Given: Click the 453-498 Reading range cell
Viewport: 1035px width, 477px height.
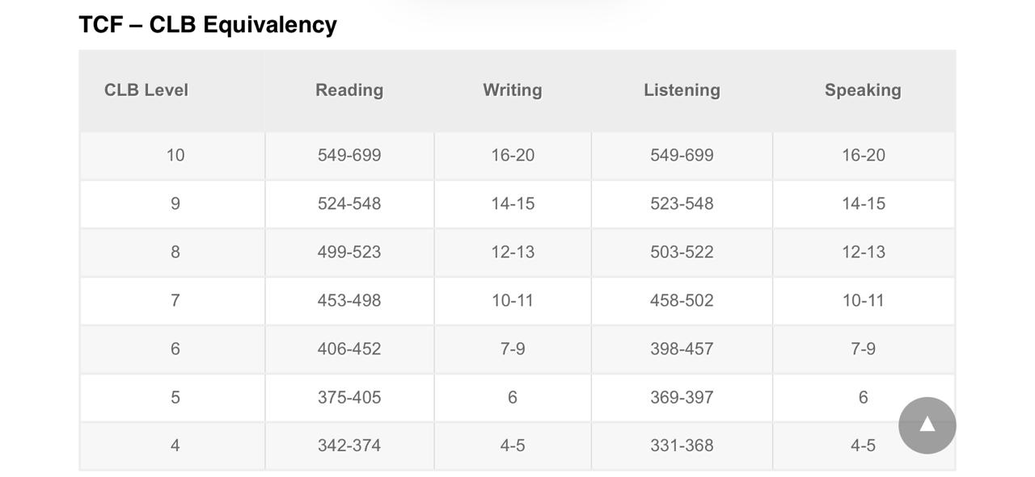Looking at the screenshot, I should tap(349, 299).
